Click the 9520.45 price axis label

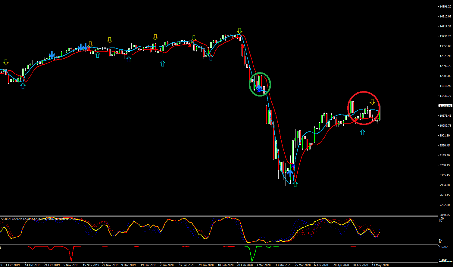coord(445,146)
